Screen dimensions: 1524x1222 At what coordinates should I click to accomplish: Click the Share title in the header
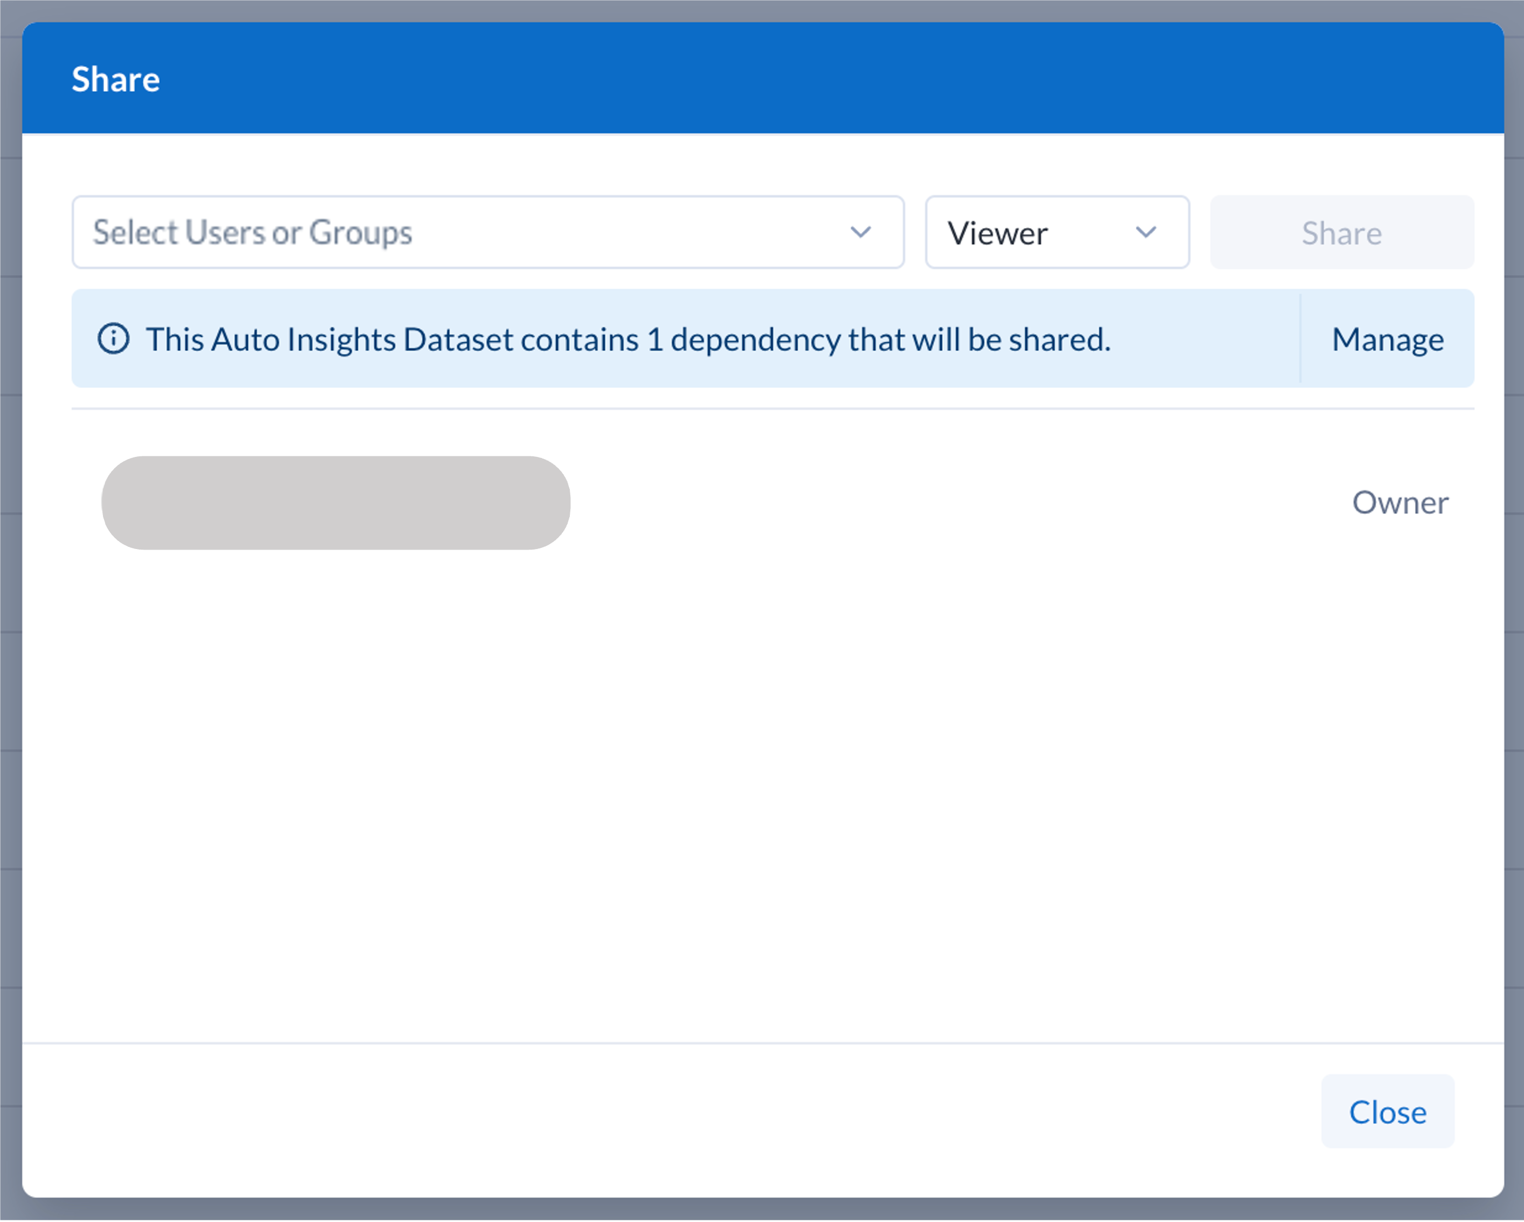(116, 79)
